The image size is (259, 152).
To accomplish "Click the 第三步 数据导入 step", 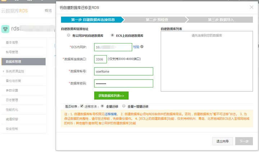I will click(221, 20).
